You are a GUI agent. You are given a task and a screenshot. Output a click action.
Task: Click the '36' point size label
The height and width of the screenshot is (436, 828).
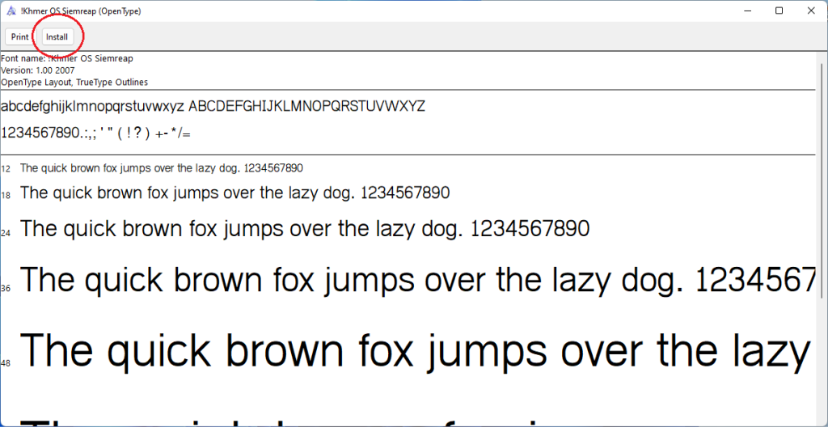point(6,289)
